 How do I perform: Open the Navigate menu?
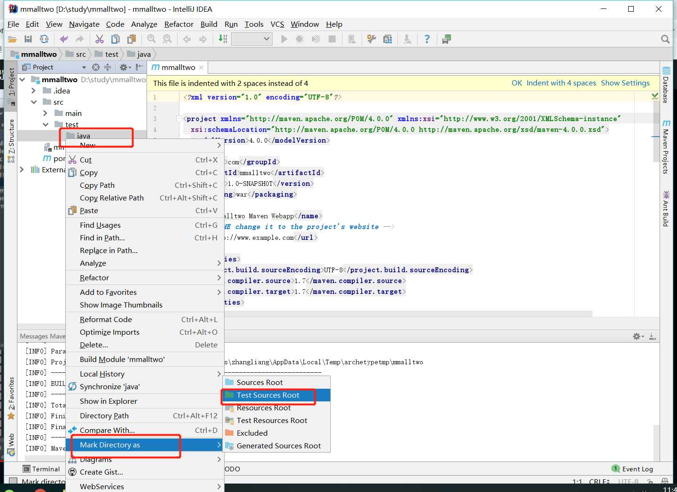coord(84,24)
